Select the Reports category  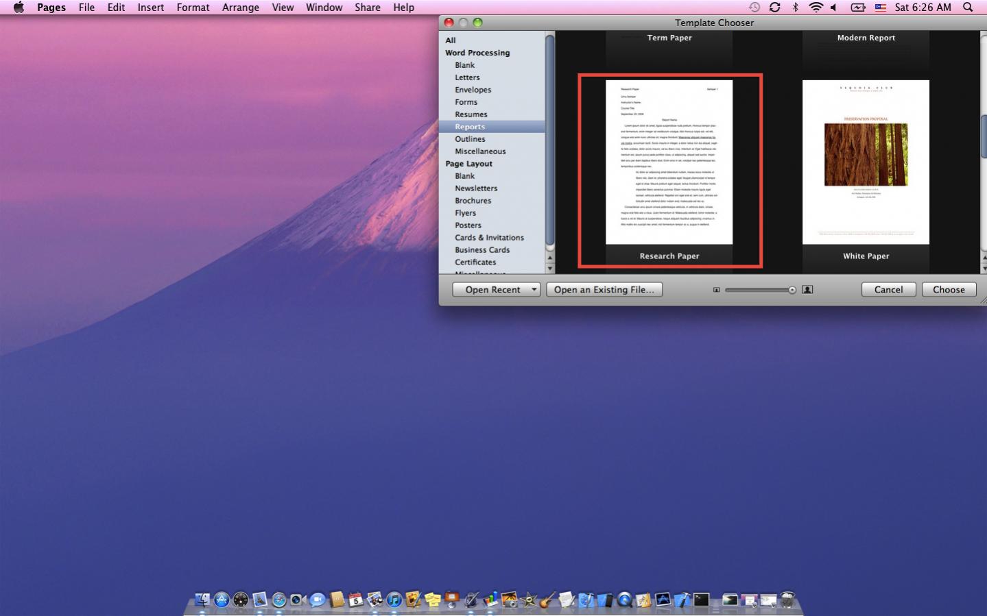pyautogui.click(x=492, y=127)
